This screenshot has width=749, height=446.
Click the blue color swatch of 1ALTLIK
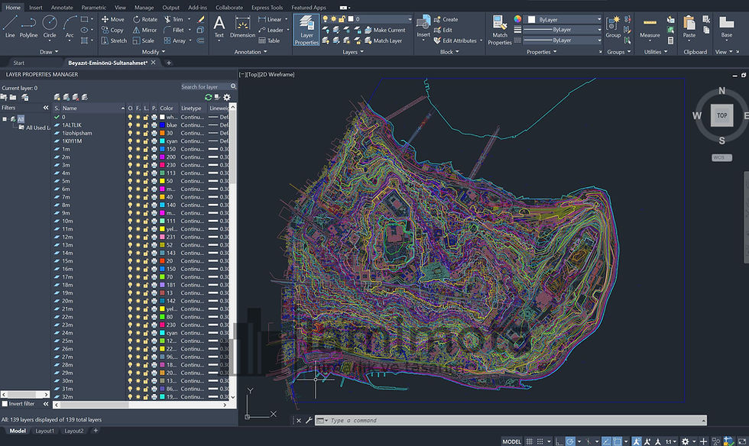tap(162, 125)
